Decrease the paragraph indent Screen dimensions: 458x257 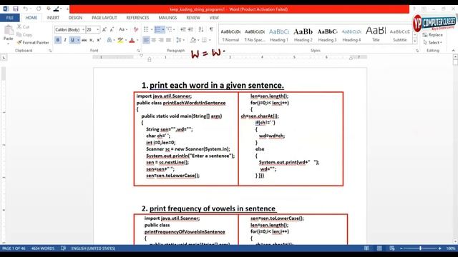click(x=183, y=29)
